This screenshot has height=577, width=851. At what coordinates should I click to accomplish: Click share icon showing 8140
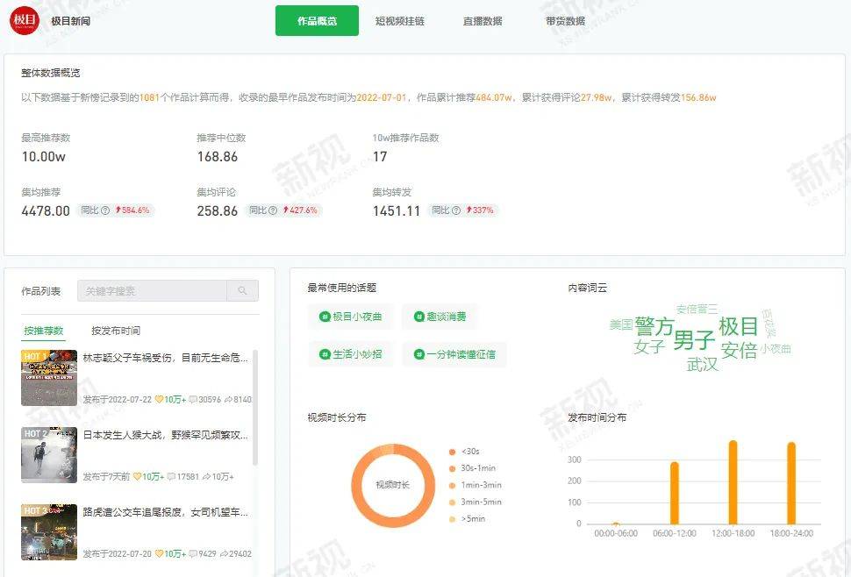pos(228,399)
